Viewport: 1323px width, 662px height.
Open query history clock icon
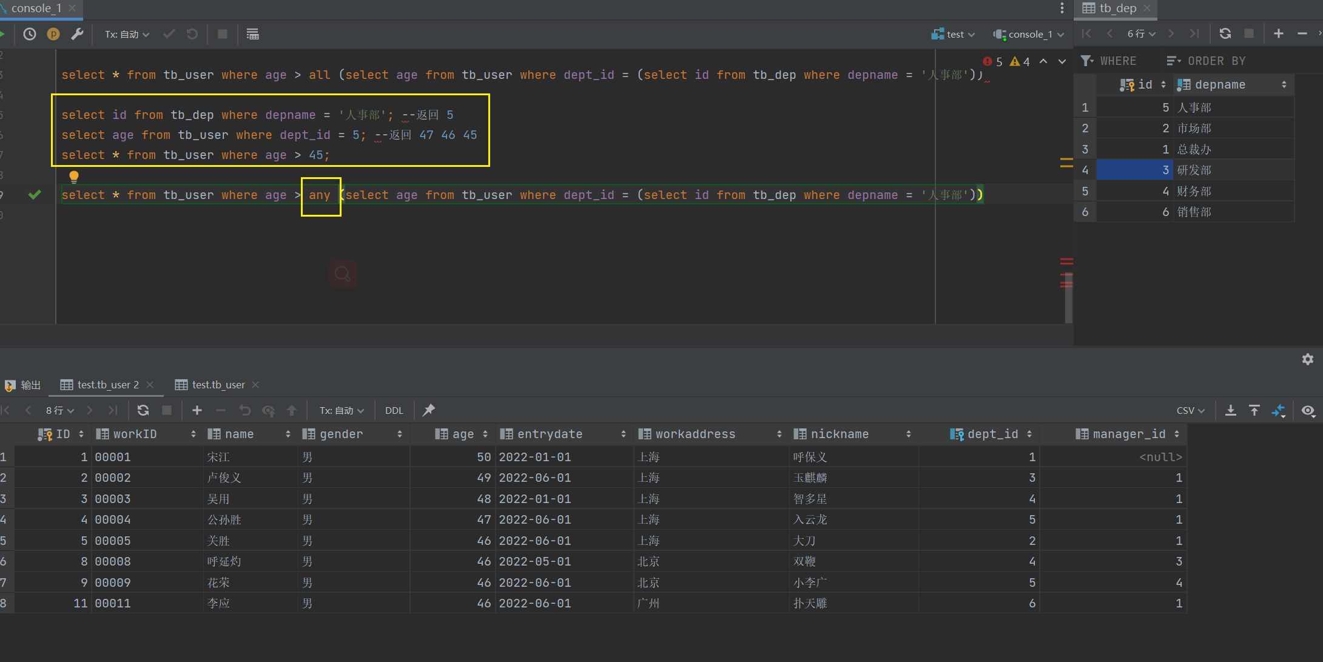pos(29,35)
